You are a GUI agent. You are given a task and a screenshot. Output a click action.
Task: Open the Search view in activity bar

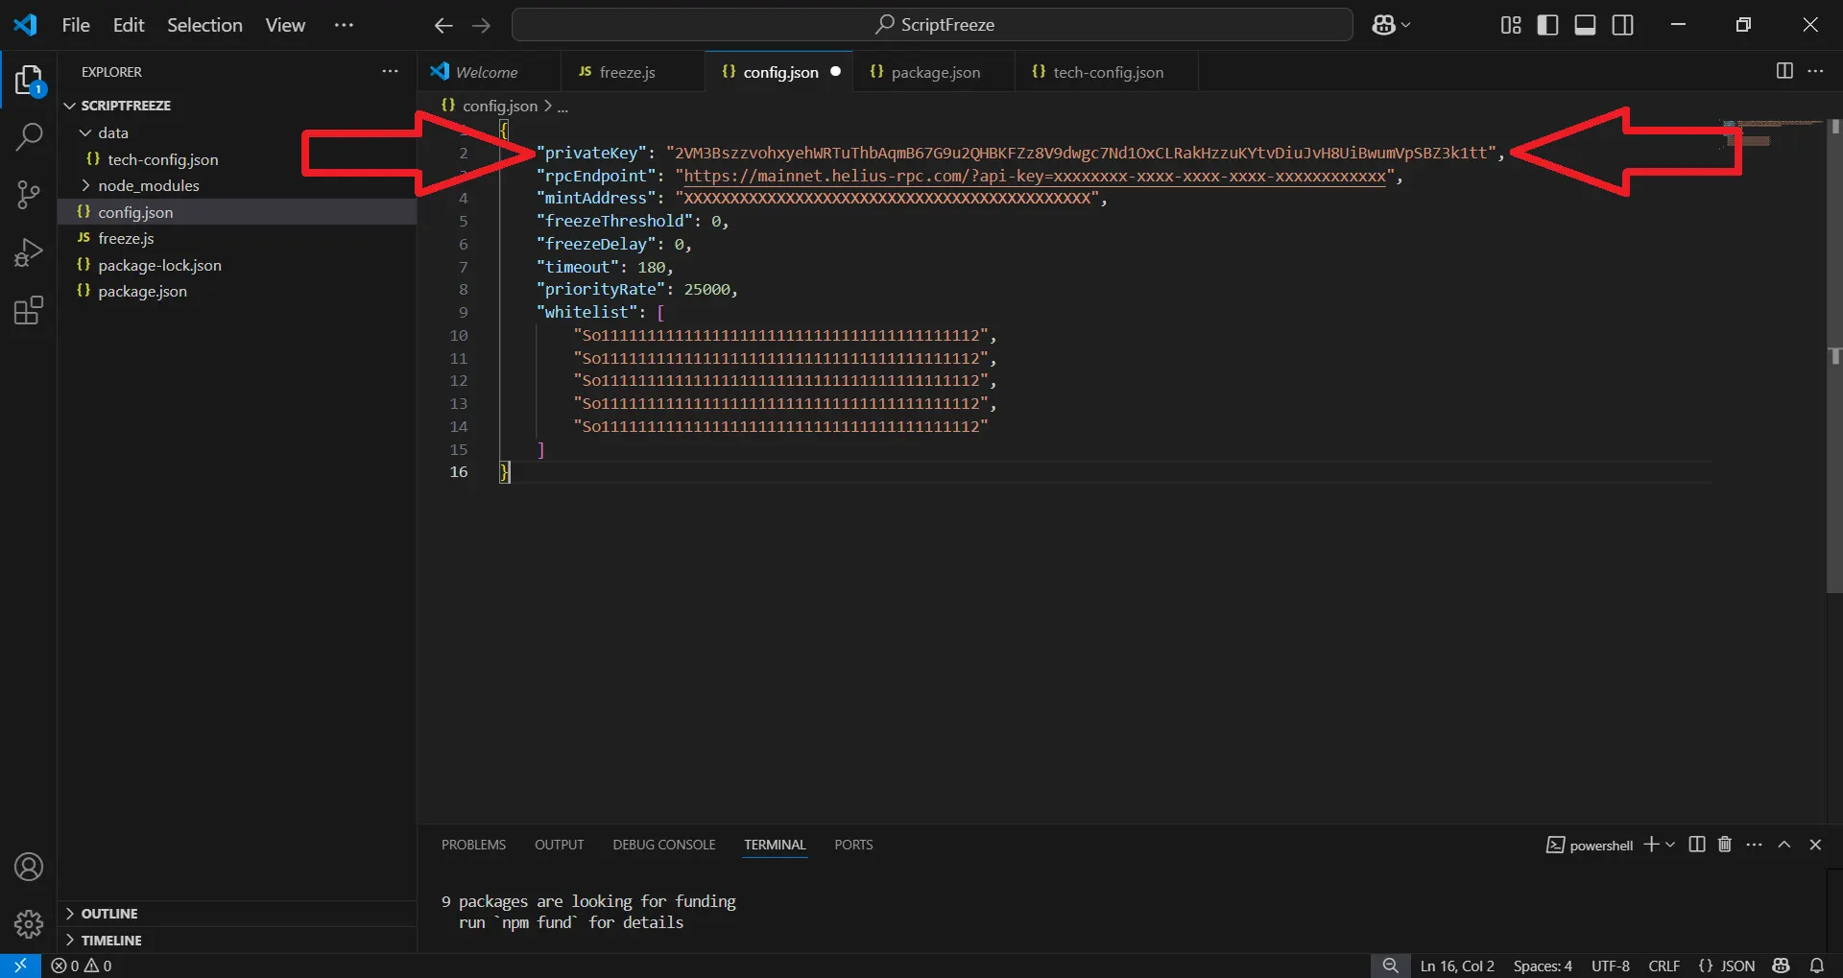point(29,137)
